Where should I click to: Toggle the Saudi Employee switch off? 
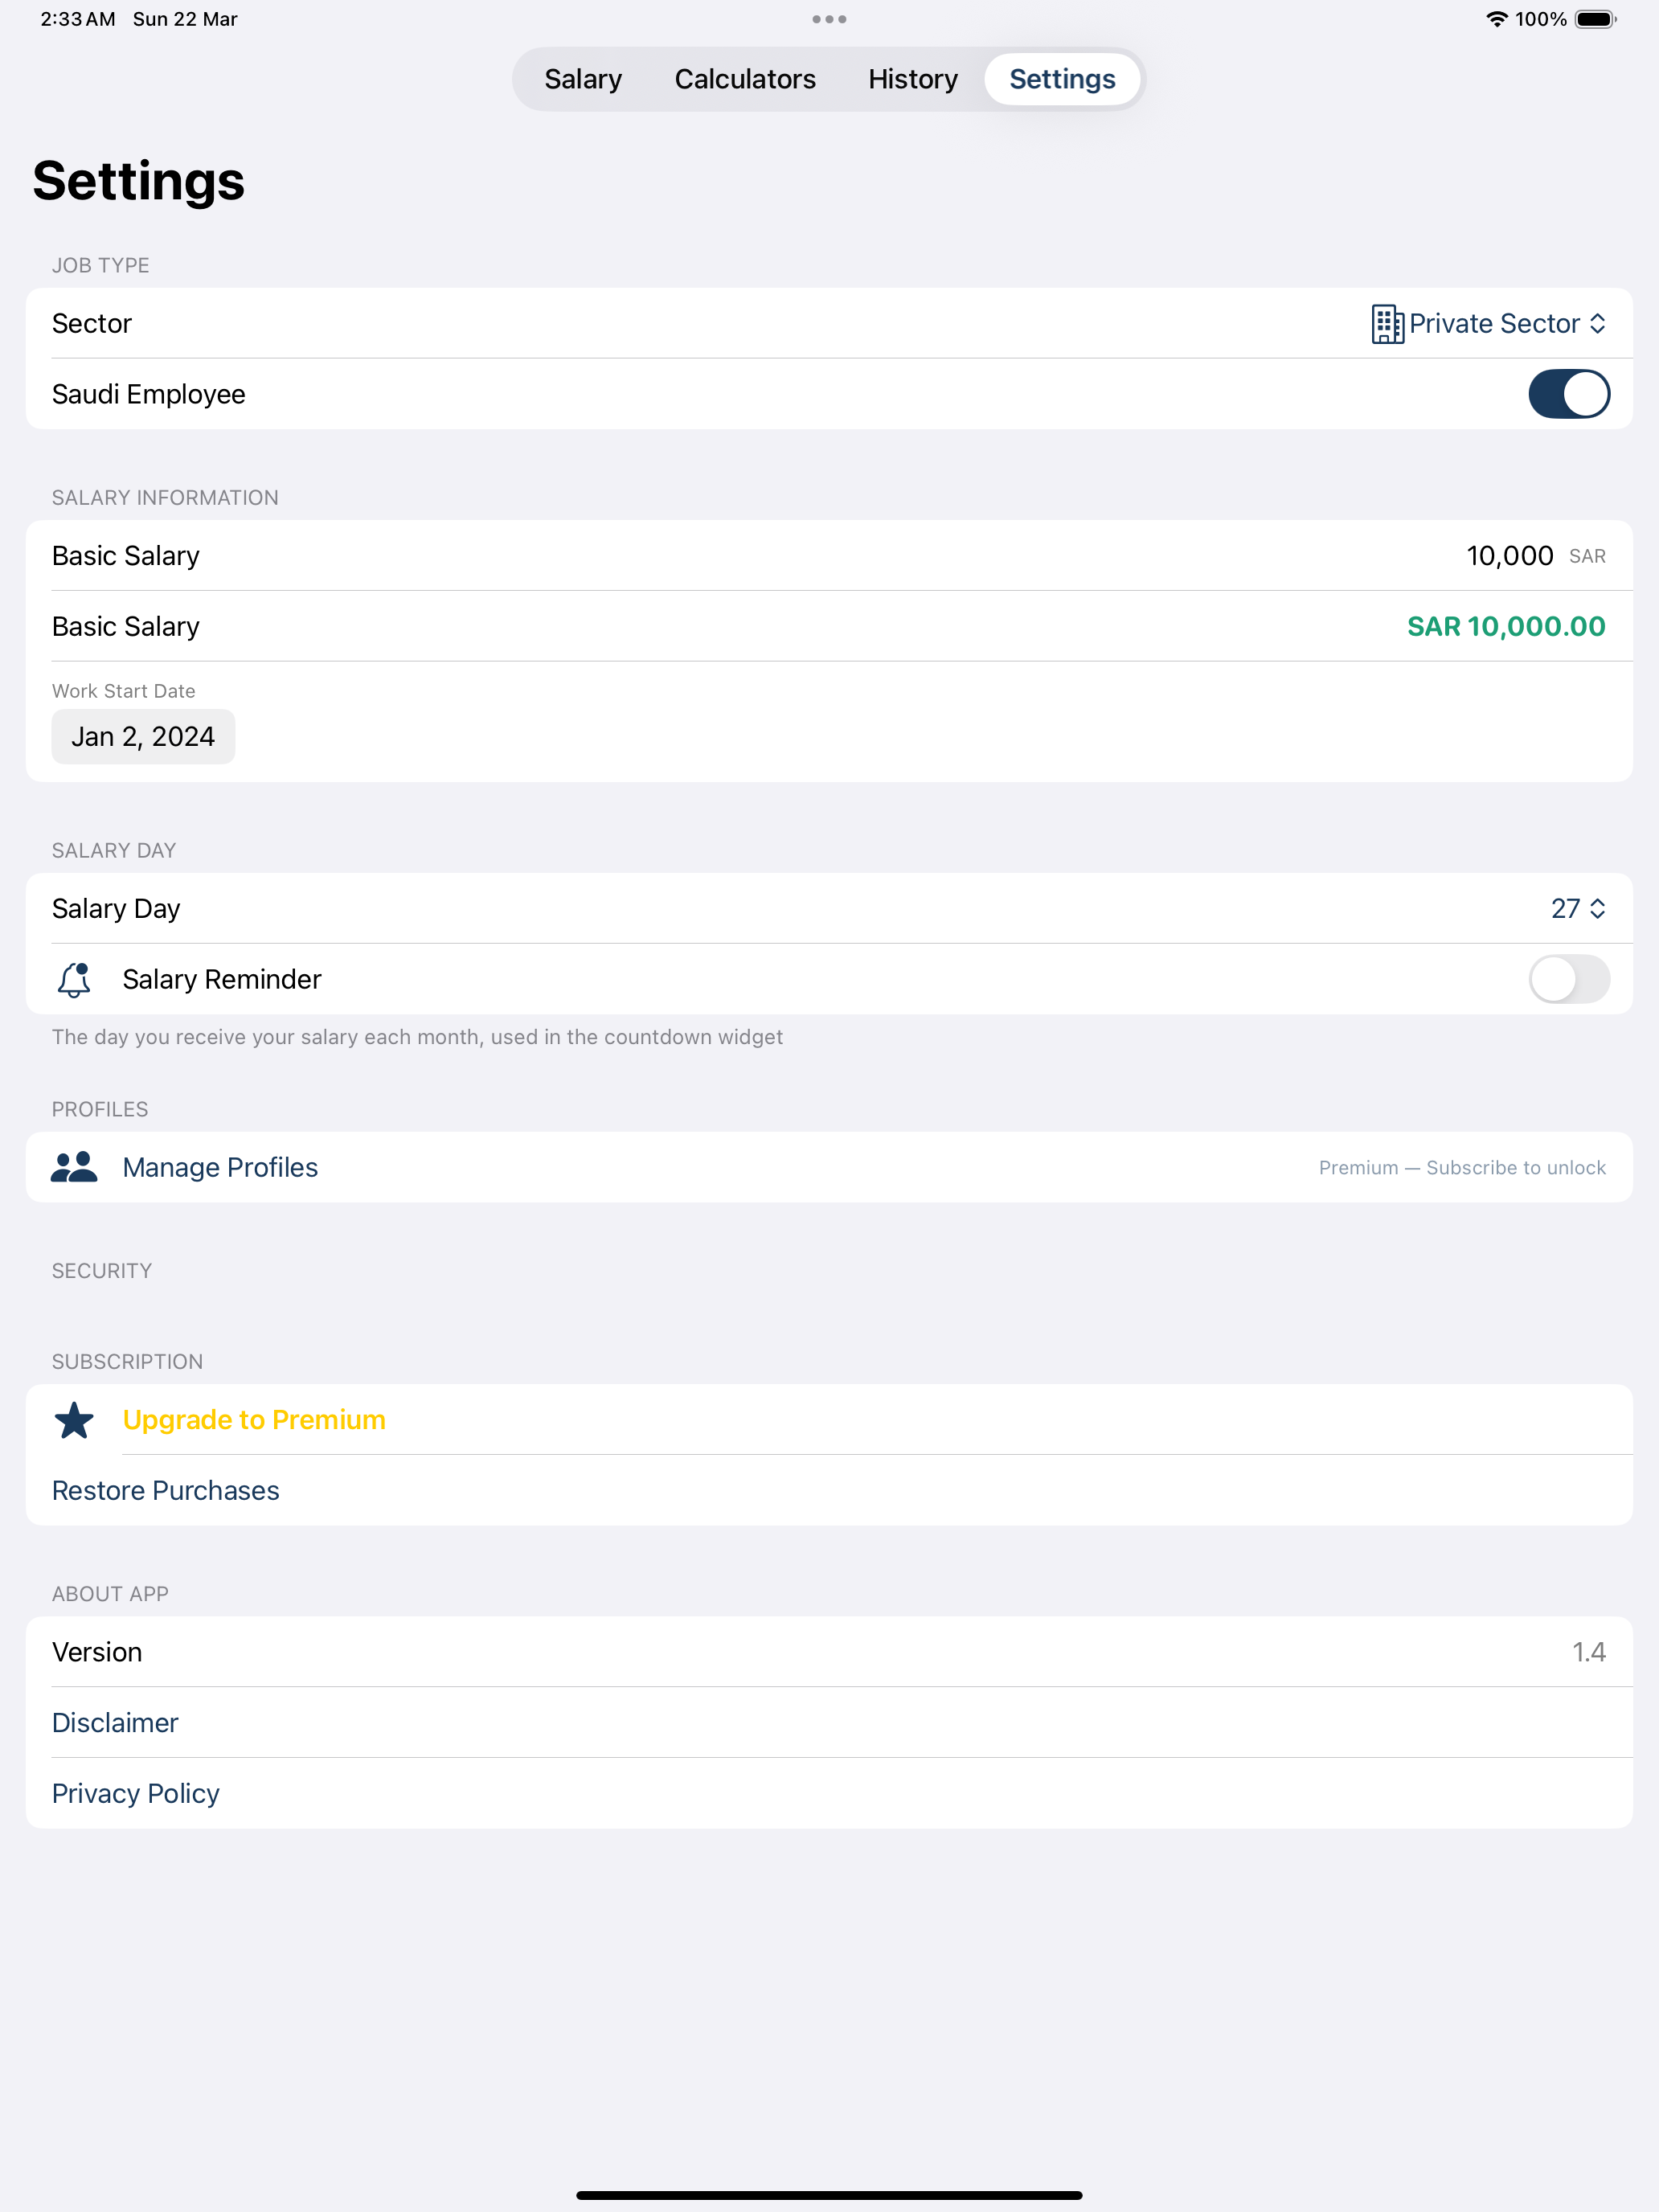click(1568, 394)
